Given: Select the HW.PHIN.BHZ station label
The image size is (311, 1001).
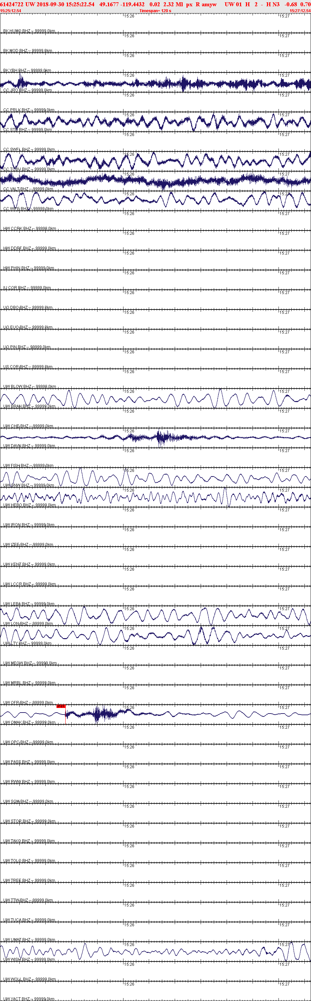Looking at the screenshot, I should click(29, 268).
